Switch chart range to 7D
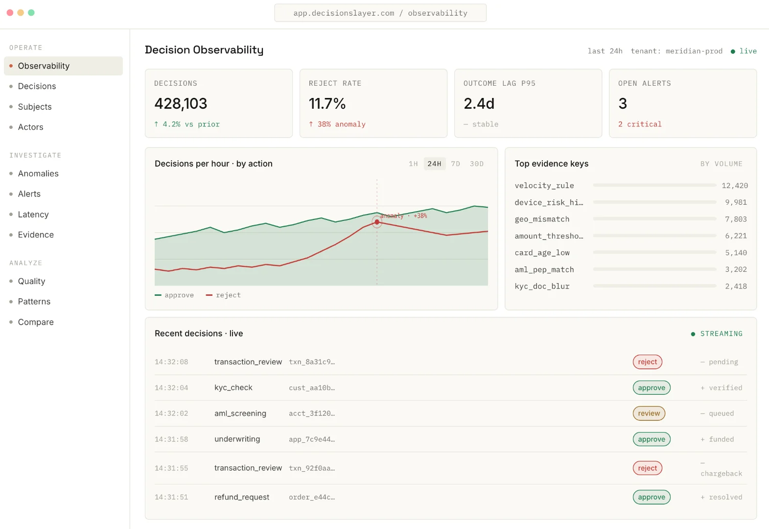The height and width of the screenshot is (529, 769). (x=455, y=164)
